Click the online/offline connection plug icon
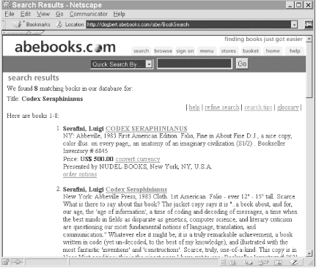Viewport: 316px width, 268px height. coord(17,262)
